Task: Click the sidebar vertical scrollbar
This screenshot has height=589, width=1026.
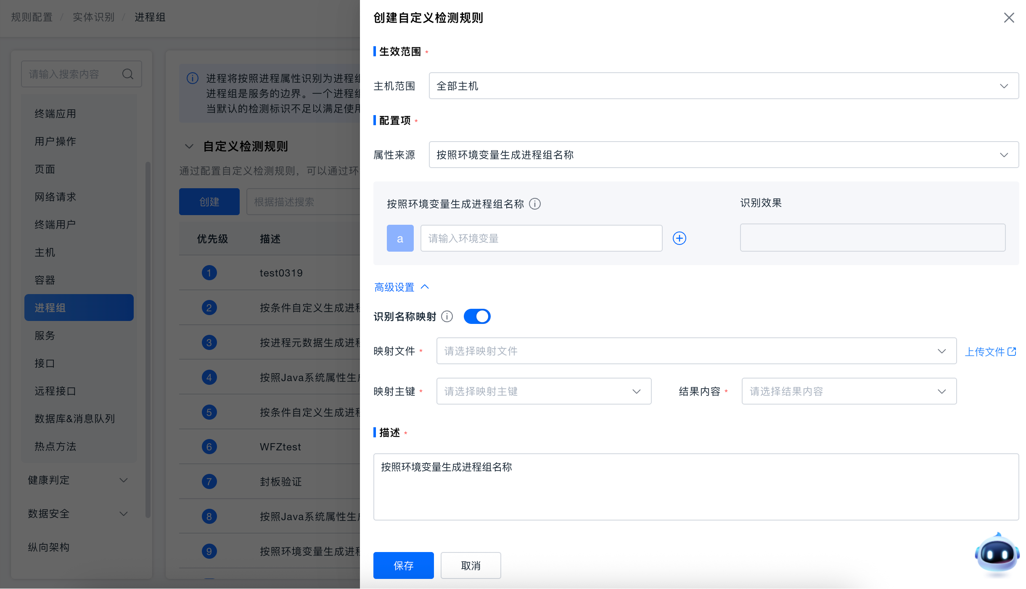Action: tap(148, 340)
